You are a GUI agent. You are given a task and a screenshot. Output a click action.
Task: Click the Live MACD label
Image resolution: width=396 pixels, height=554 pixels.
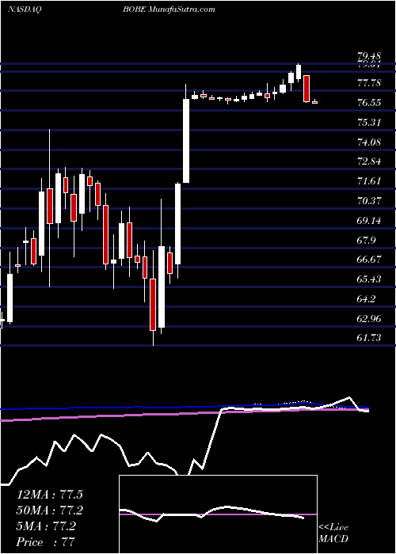pyautogui.click(x=333, y=533)
